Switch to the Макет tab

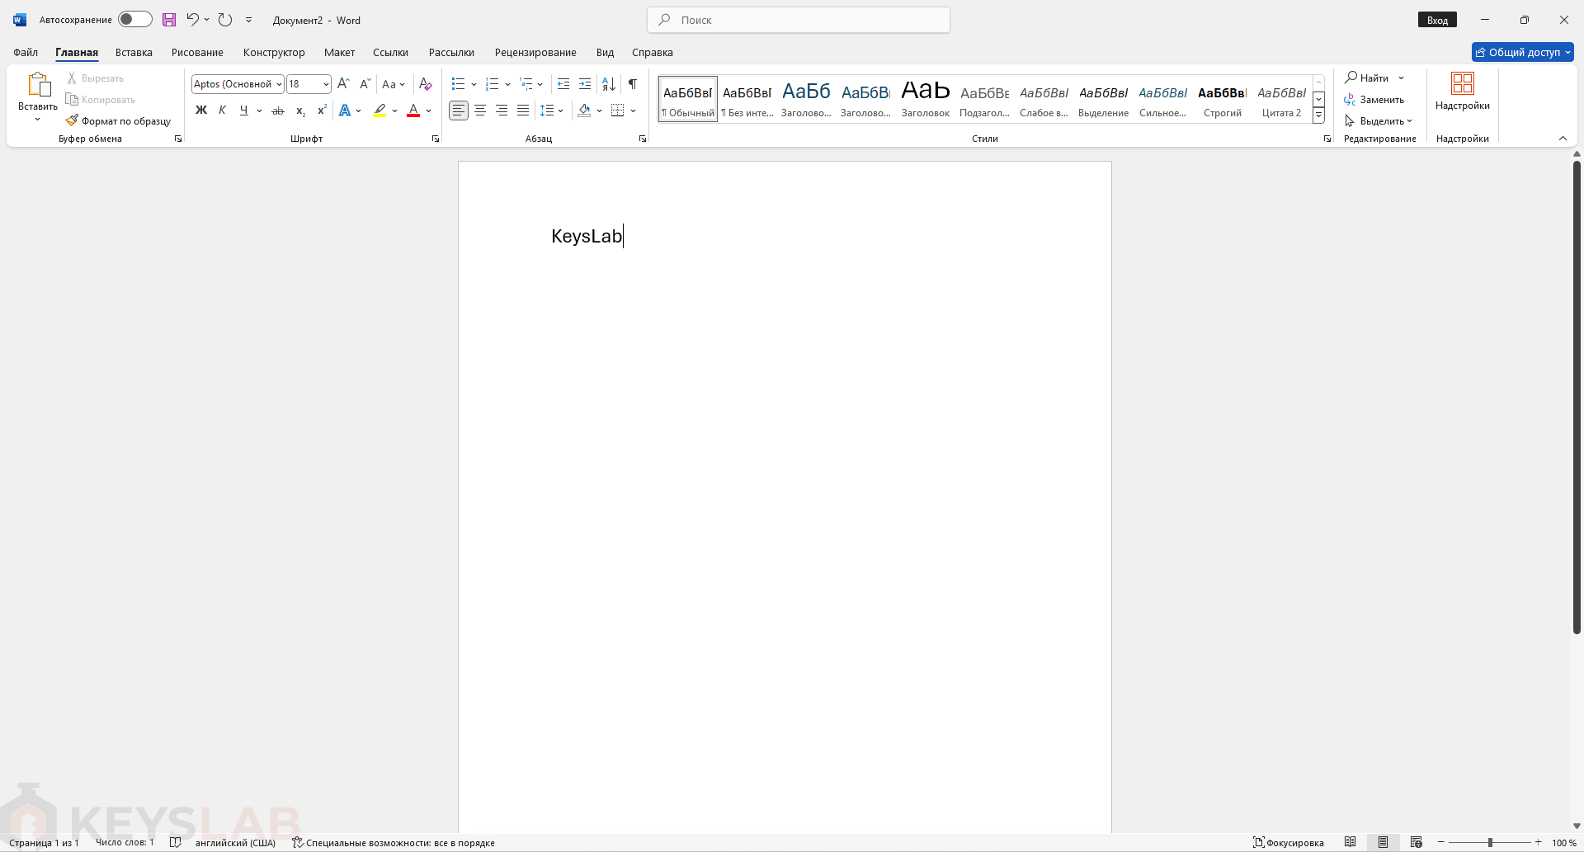(x=339, y=53)
